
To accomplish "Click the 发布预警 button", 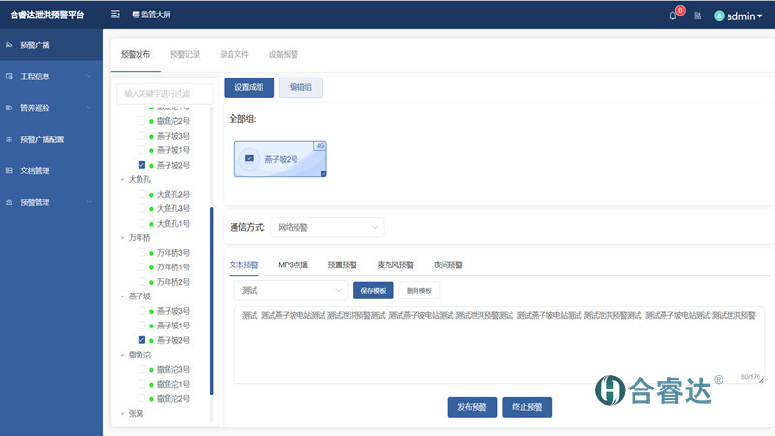I will point(472,407).
